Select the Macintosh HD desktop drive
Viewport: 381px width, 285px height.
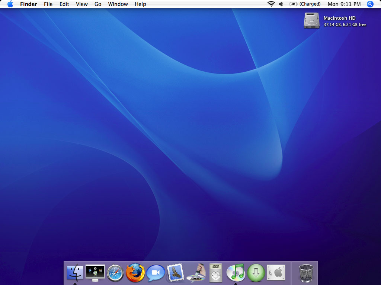pyautogui.click(x=311, y=20)
